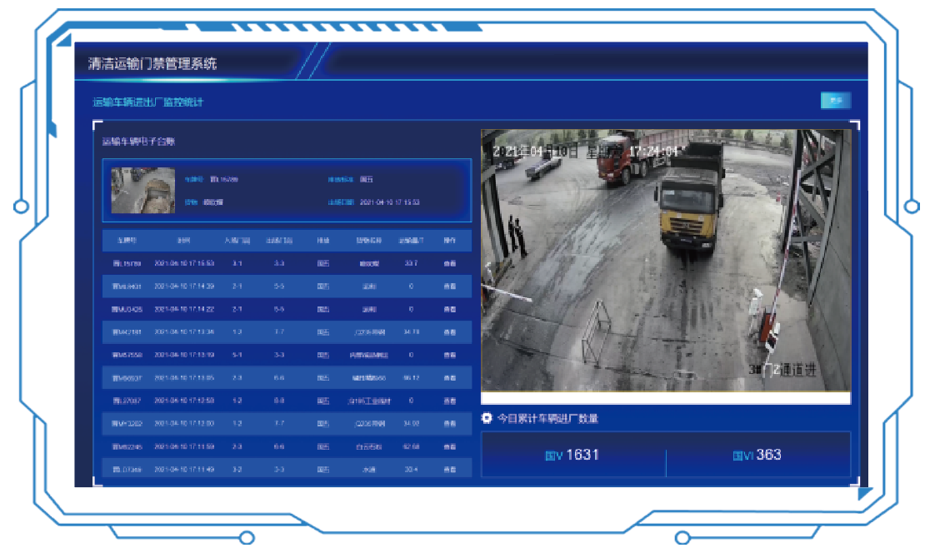This screenshot has width=930, height=553.
Task: Select the 运输车辆进出厂监控统计 heading
Action: (x=147, y=102)
